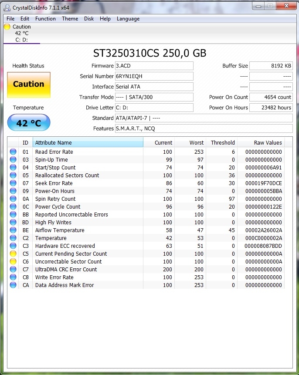
Task: Open the Disk menu
Action: (89, 19)
